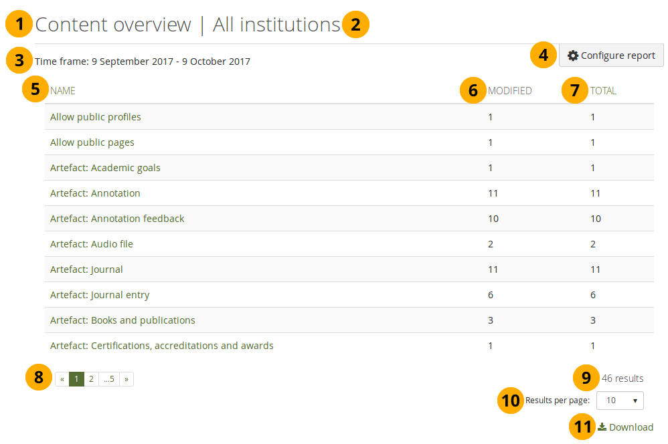668x444 pixels.
Task: Open Artefact: Journal entry row
Action: pos(100,295)
